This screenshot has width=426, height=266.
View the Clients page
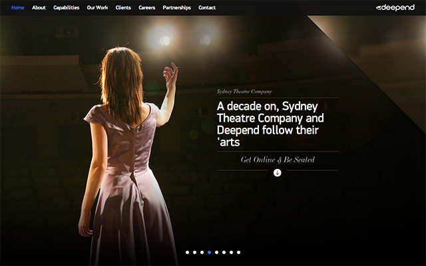pos(123,7)
